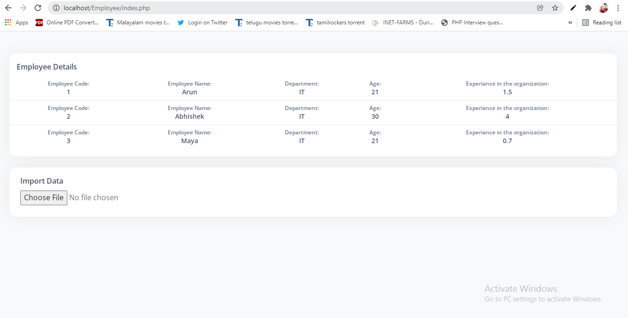The width and height of the screenshot is (628, 318).
Task: Open the Chrome profile avatar
Action: [604, 8]
